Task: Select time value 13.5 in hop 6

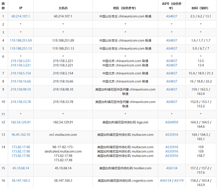Action: (x=201, y=61)
